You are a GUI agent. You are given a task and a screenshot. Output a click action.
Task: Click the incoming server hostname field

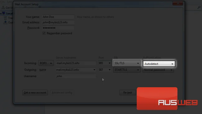coord(76,63)
